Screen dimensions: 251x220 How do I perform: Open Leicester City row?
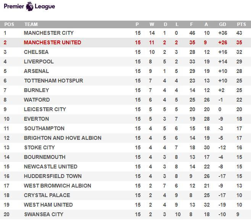pyautogui.click(x=125, y=109)
